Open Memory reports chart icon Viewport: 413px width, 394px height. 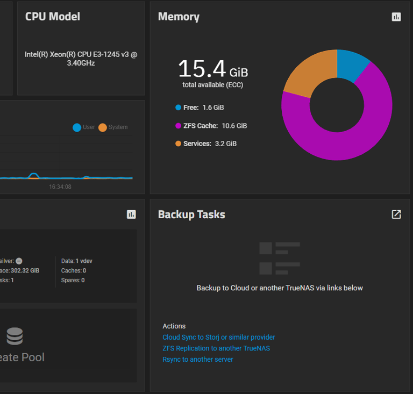[x=396, y=17]
